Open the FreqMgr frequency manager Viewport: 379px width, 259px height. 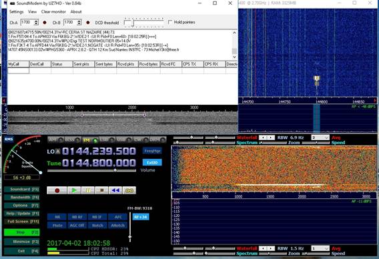pyautogui.click(x=152, y=151)
